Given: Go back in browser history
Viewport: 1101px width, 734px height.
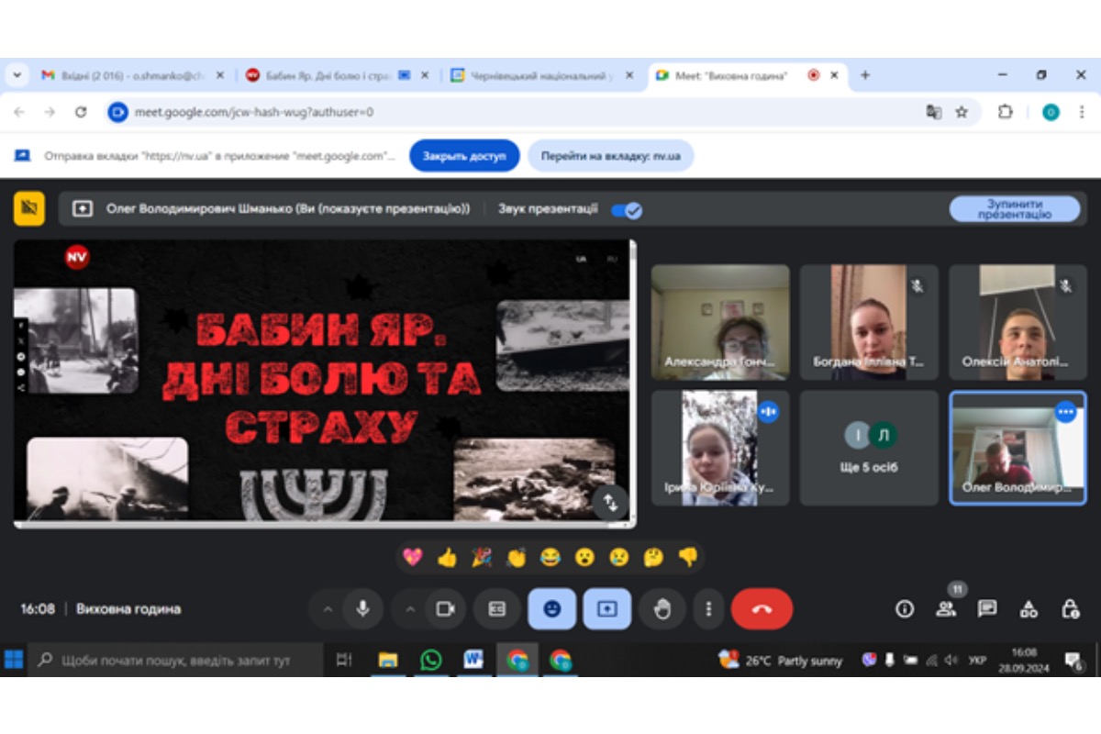Looking at the screenshot, I should [19, 112].
